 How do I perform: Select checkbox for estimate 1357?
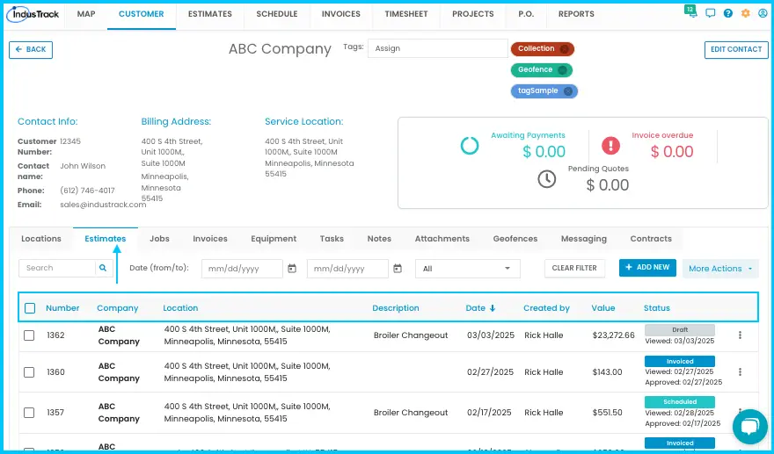coord(29,413)
